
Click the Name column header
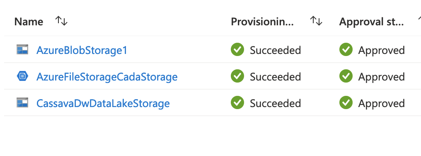tap(29, 22)
